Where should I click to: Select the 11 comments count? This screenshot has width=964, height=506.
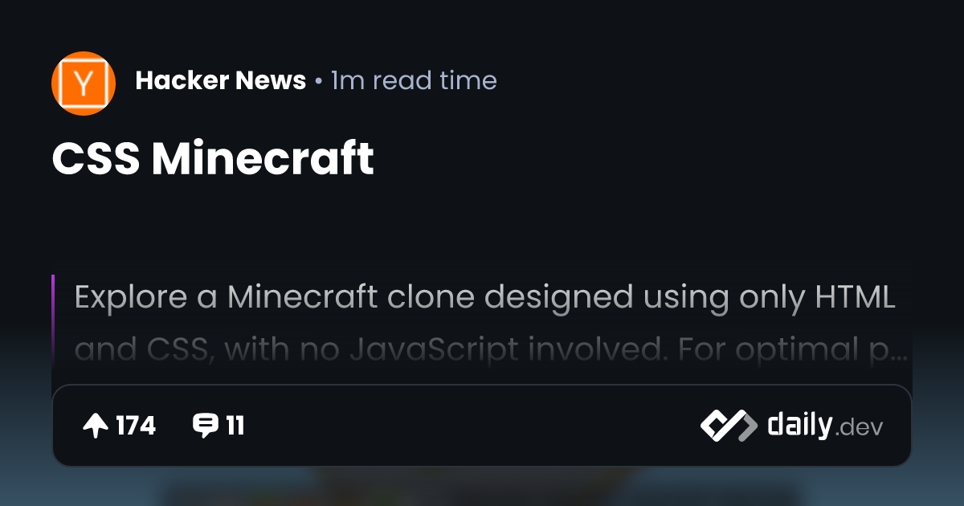[235, 426]
